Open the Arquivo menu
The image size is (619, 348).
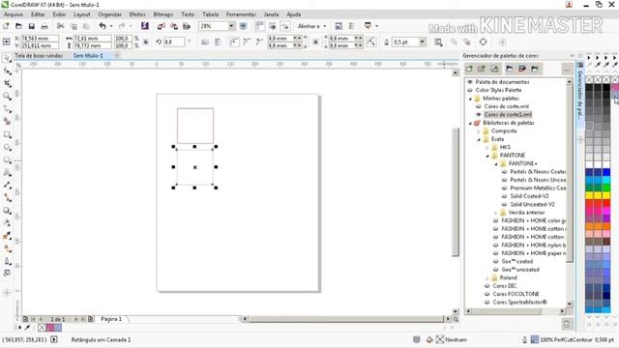tap(14, 14)
